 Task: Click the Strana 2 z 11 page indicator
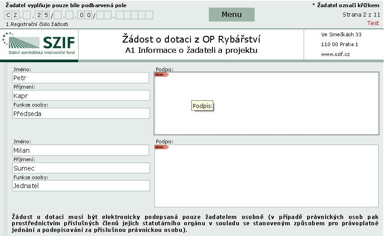(x=361, y=15)
